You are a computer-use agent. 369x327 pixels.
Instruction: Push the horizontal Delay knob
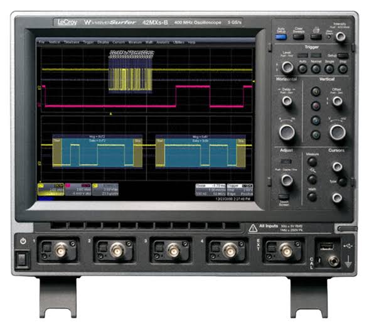(287, 101)
